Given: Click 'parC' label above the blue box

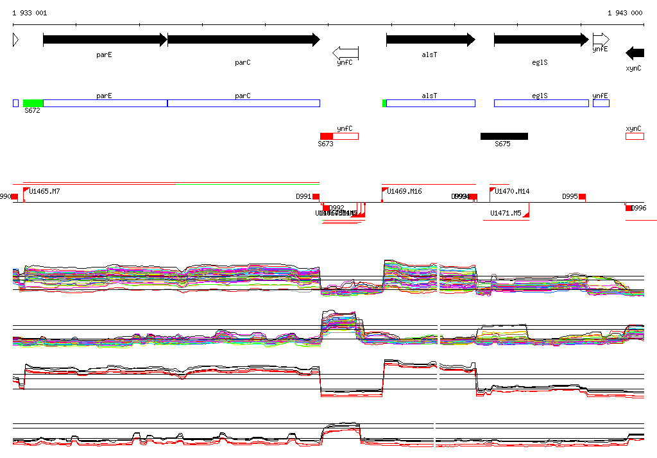Looking at the screenshot, I should (x=243, y=96).
